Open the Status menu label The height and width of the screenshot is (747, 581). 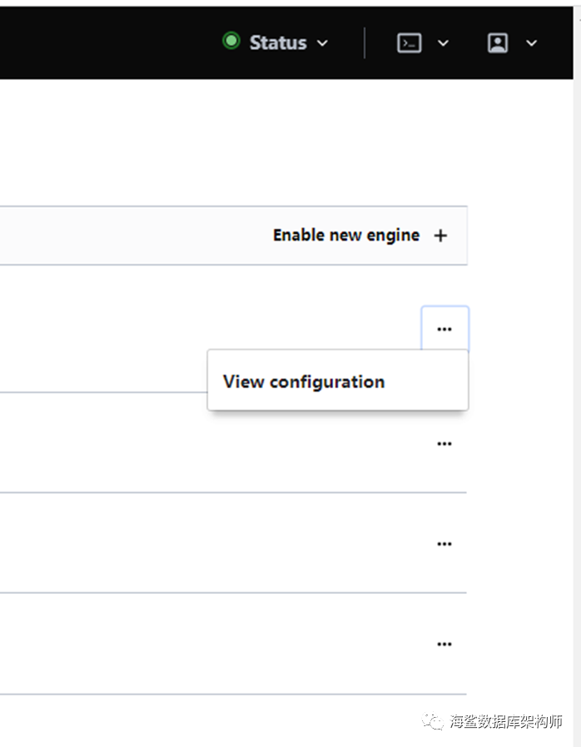point(278,42)
